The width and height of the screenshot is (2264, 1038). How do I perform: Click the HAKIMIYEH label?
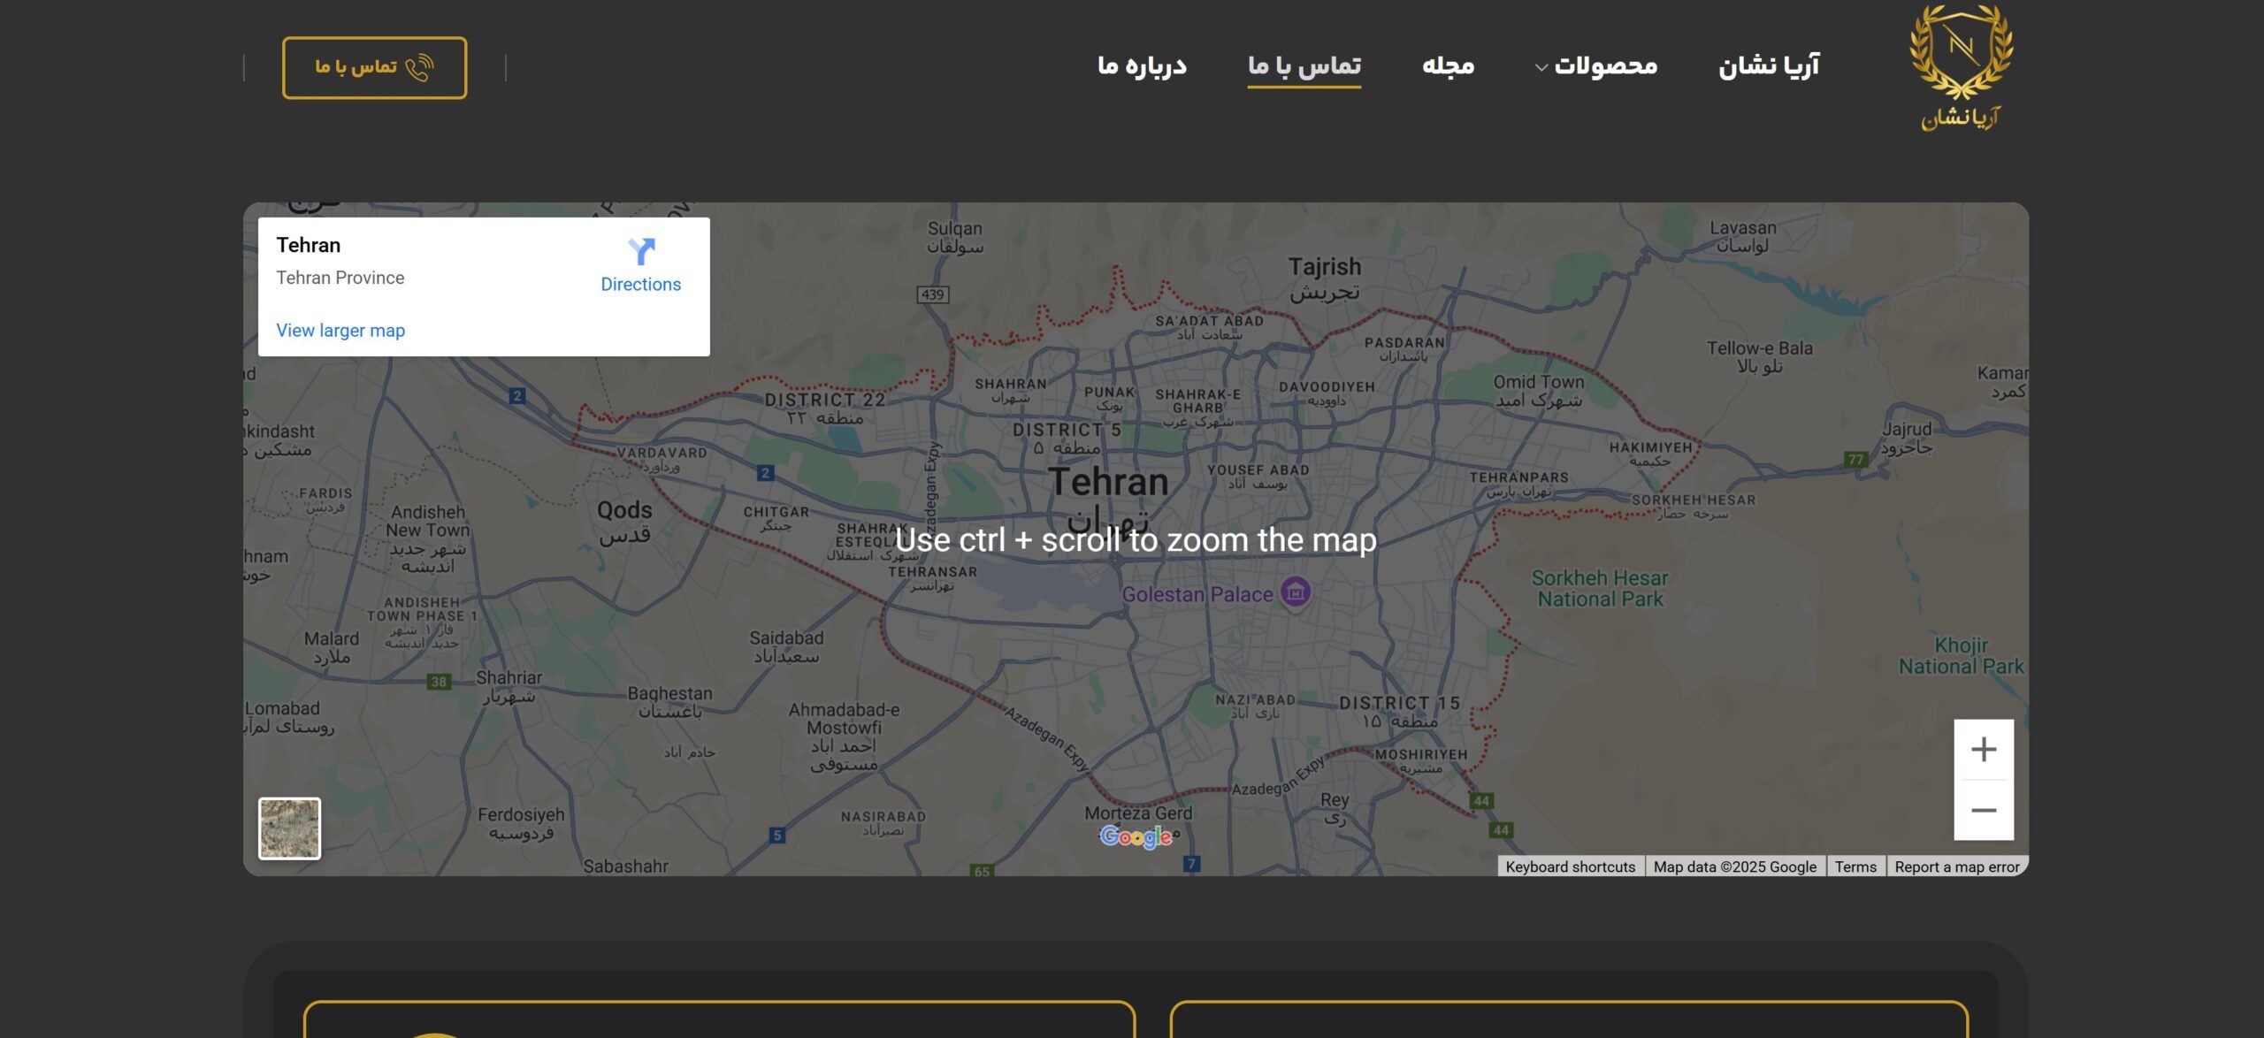point(1651,454)
